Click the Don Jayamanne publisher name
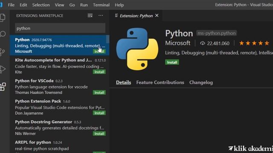Image resolution: width=273 pixels, height=153 pixels. coord(29,113)
